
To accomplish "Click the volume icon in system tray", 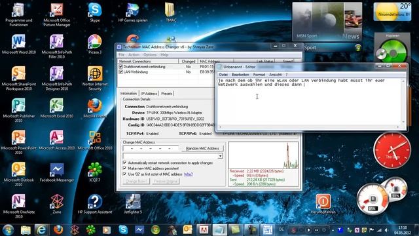I will coord(386,230).
